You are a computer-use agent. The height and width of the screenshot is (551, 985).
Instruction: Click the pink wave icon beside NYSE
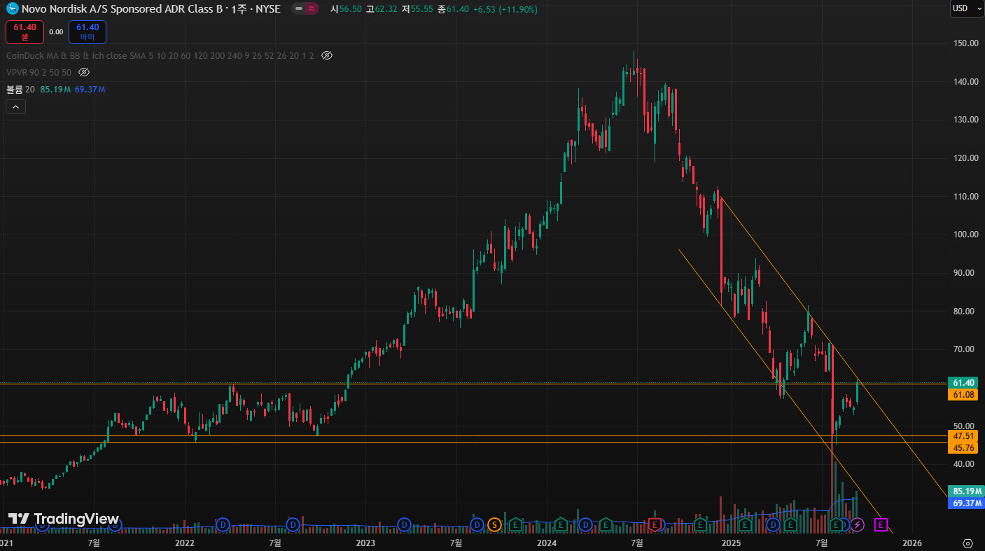click(x=312, y=9)
